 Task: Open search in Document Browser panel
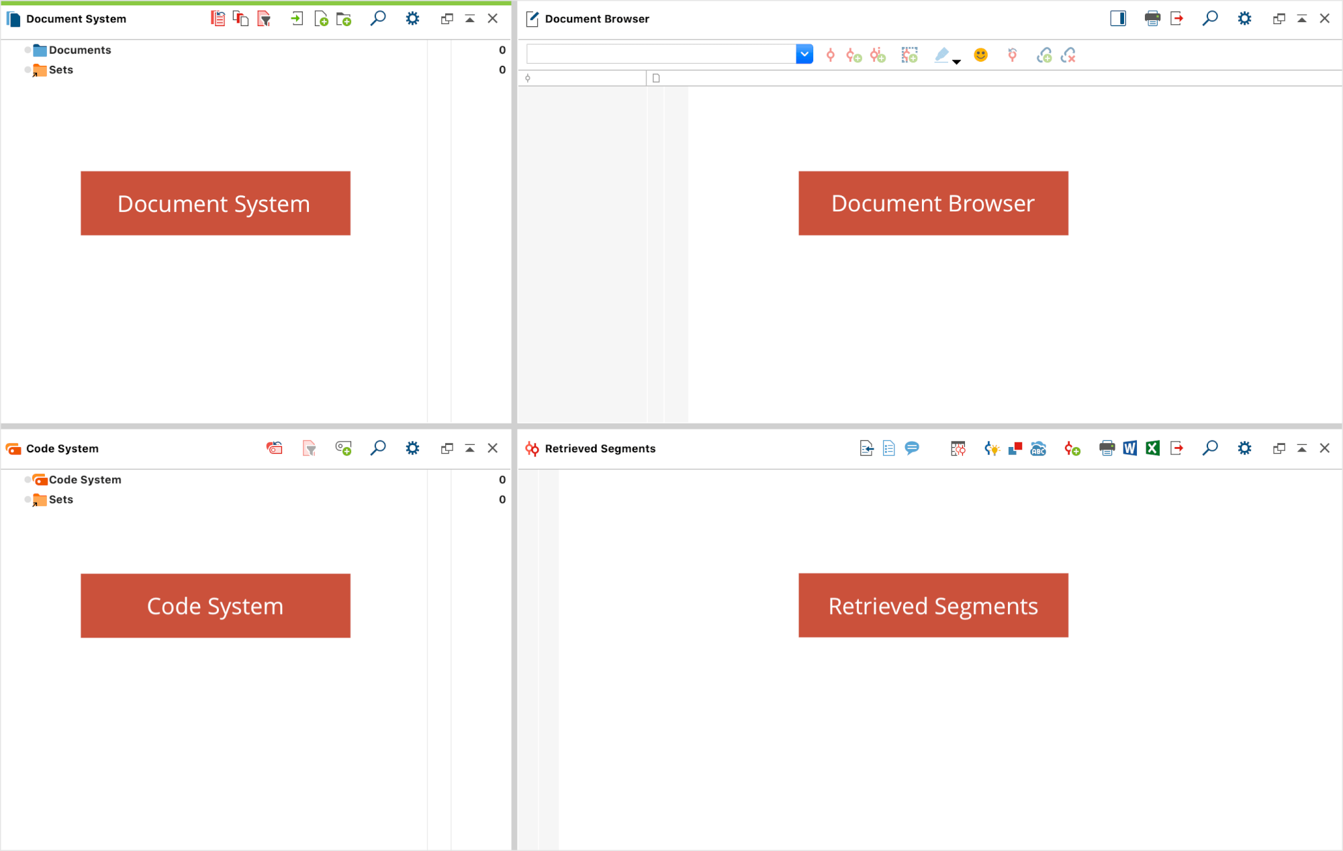(x=1210, y=18)
